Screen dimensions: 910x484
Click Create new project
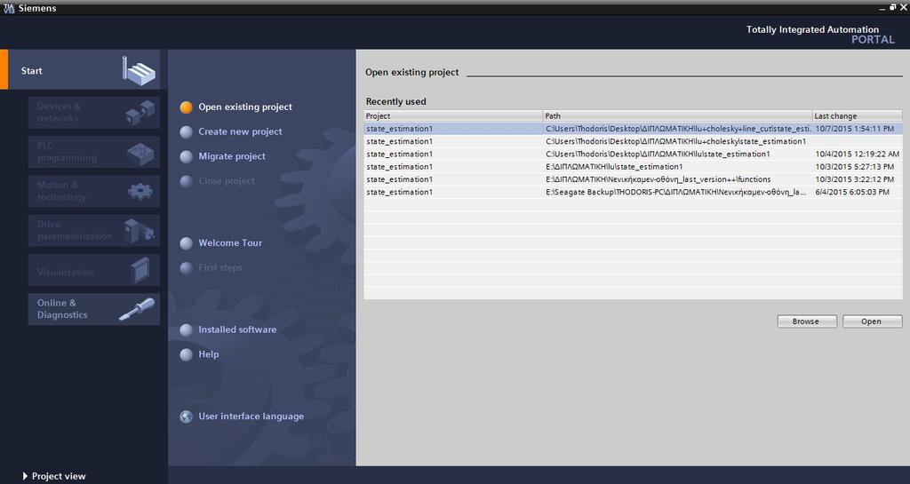coord(240,131)
